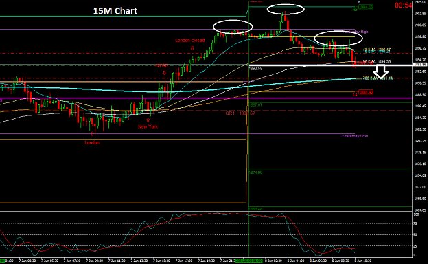Viewport: 429px width, 264px height.
Task: Click the red down arrow under London closed
Action: pos(192,48)
